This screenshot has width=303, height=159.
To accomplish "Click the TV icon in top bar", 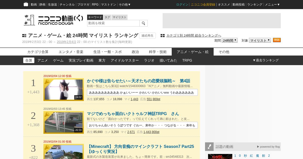I will (26, 4).
